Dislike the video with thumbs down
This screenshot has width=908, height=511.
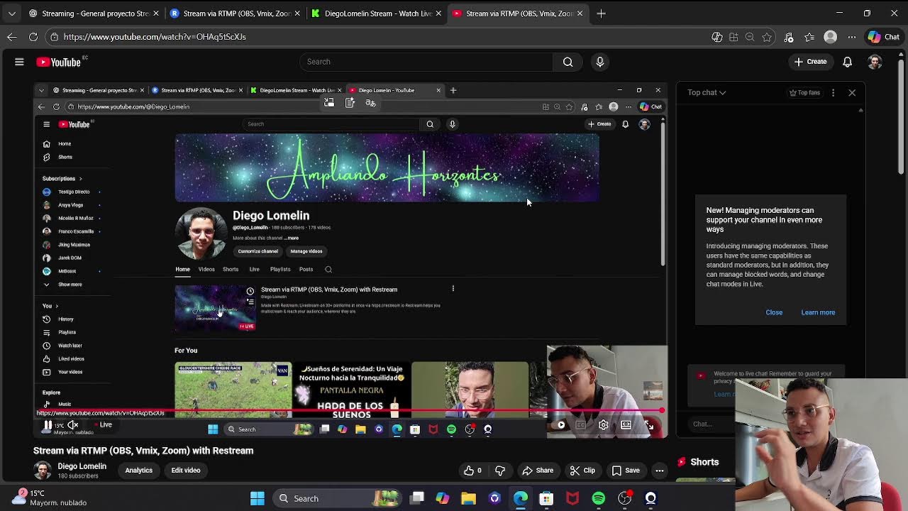[x=500, y=470]
